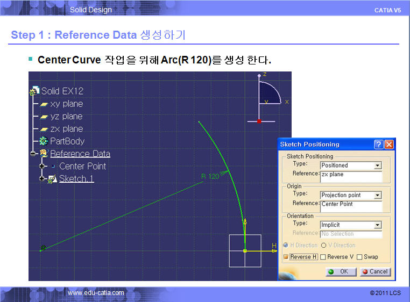Click OK in Sketch Positioning dialog
410x302 pixels.
coord(338,271)
